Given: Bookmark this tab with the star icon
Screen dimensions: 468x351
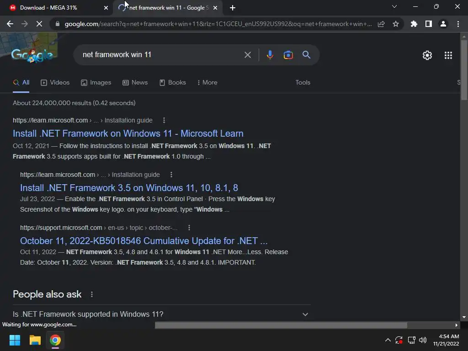Looking at the screenshot, I should pyautogui.click(x=396, y=24).
